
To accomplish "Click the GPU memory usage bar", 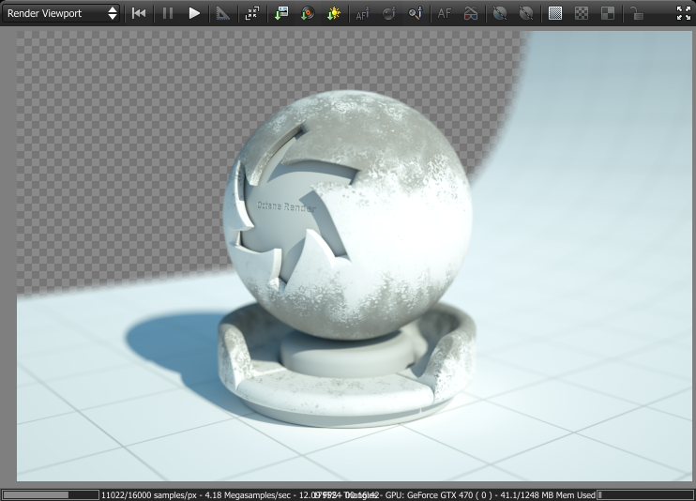I will coord(645,494).
